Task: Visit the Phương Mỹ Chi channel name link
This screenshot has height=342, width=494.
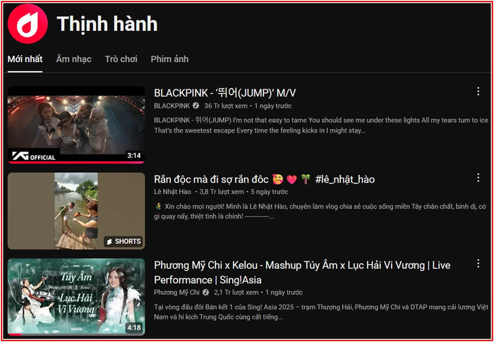Action: tap(176, 293)
